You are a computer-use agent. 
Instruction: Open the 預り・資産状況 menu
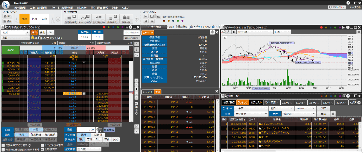click(x=99, y=8)
